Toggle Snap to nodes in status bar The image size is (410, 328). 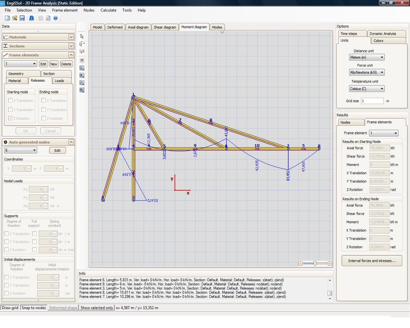(34, 308)
